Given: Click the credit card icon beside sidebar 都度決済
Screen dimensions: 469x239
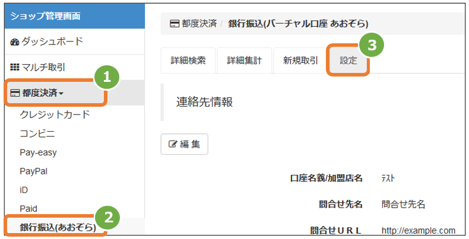Looking at the screenshot, I should click(15, 93).
